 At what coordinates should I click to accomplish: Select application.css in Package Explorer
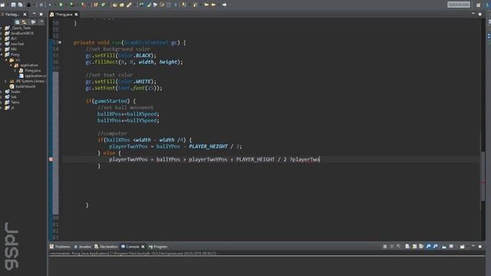(32, 76)
